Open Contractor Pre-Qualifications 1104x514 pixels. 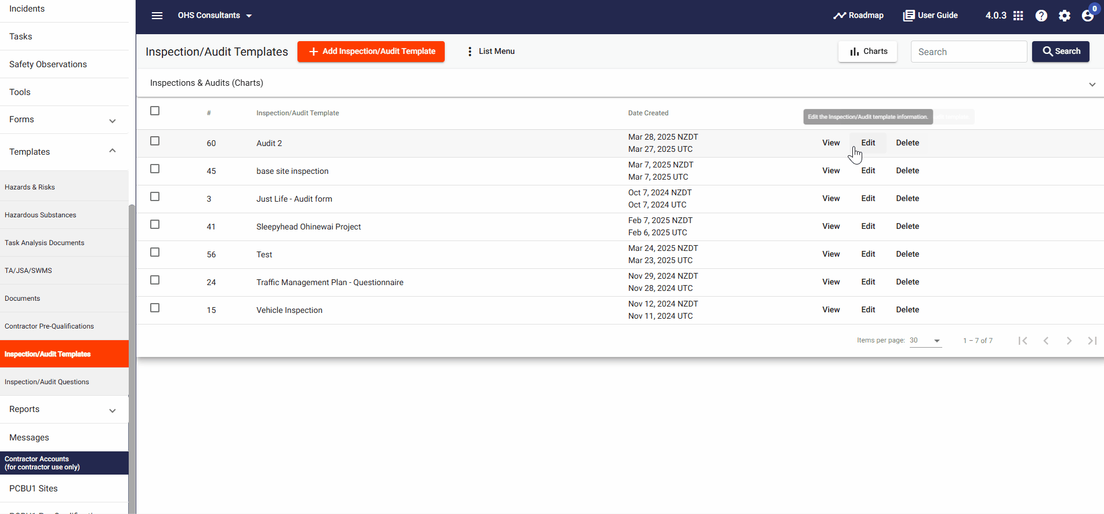[64, 326]
